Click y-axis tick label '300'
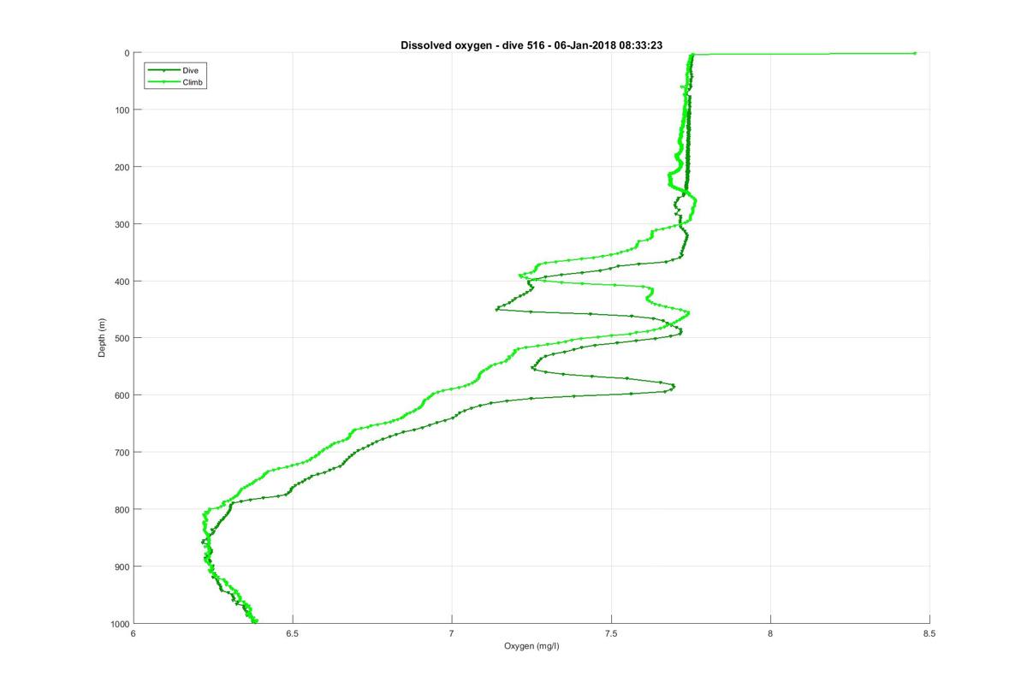The width and height of the screenshot is (1027, 700). click(122, 224)
